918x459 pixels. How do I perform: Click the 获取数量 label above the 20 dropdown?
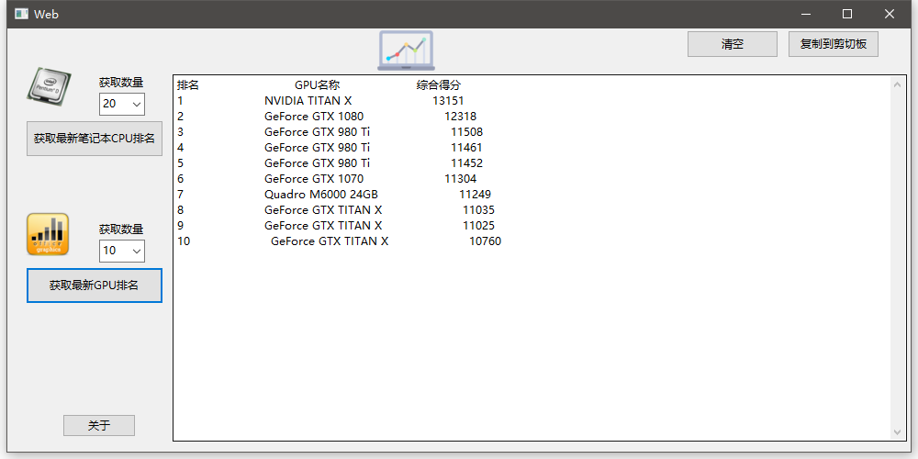coord(121,83)
